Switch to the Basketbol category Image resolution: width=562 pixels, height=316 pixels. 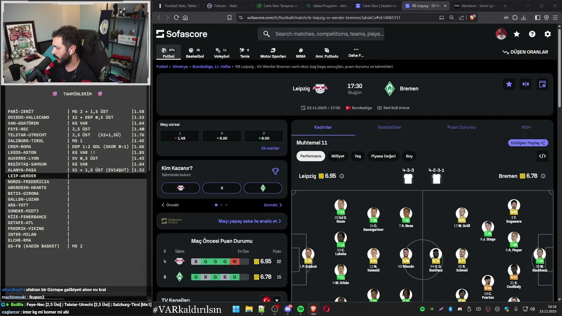click(195, 53)
